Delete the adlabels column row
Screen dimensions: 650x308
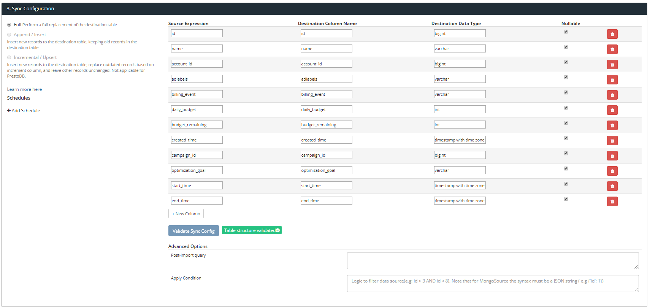612,80
